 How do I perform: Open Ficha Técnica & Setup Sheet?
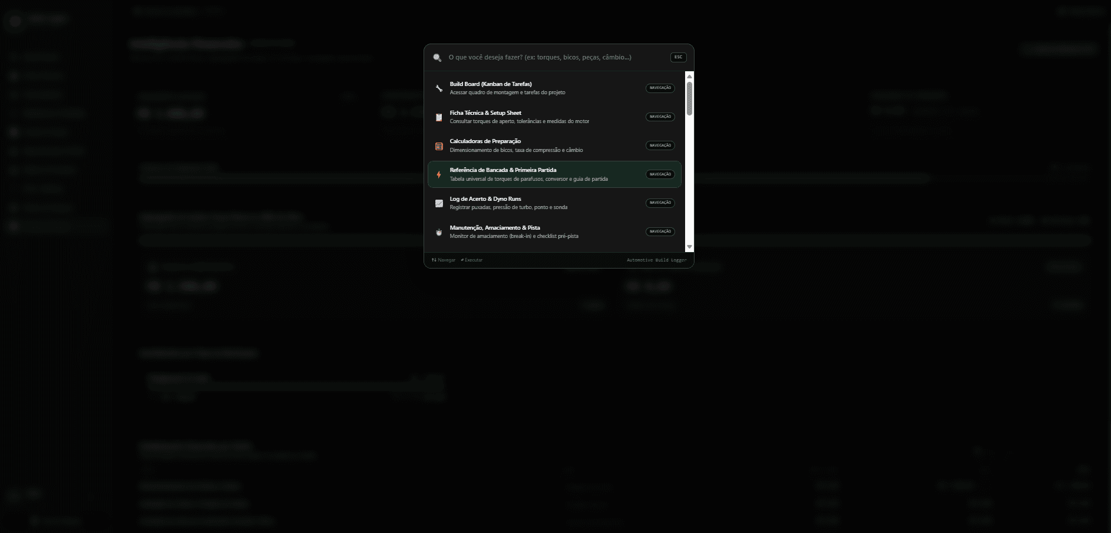tap(554, 117)
